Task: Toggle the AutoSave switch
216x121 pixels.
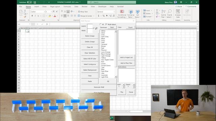Action: coord(29,2)
